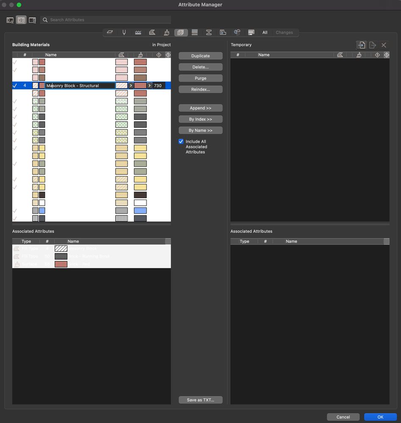Show the All attributes tab

coord(265,32)
